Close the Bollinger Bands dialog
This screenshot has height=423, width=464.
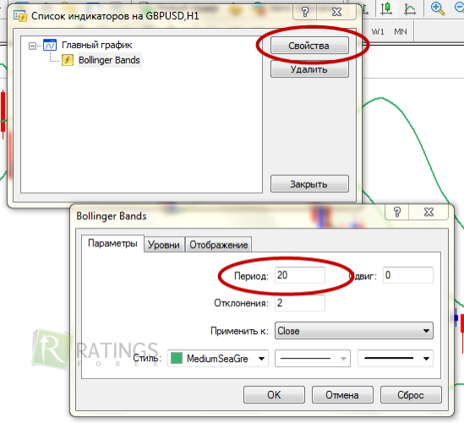(429, 211)
